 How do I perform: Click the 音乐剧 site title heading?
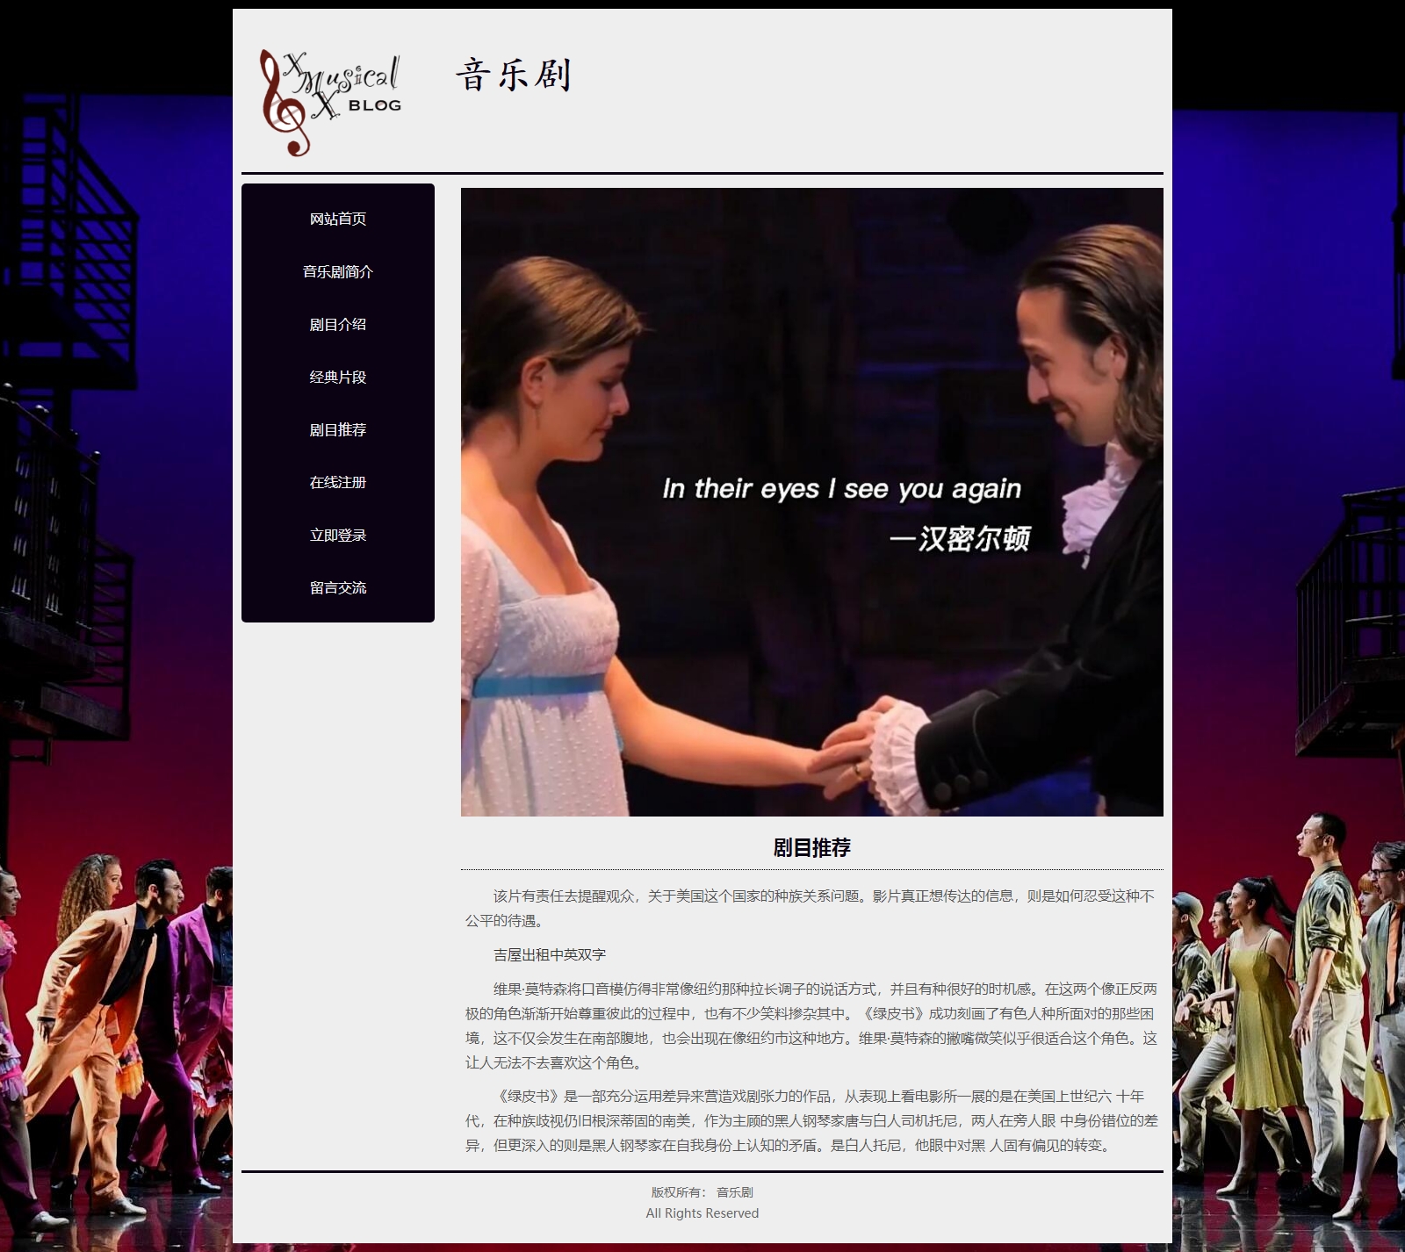point(514,75)
